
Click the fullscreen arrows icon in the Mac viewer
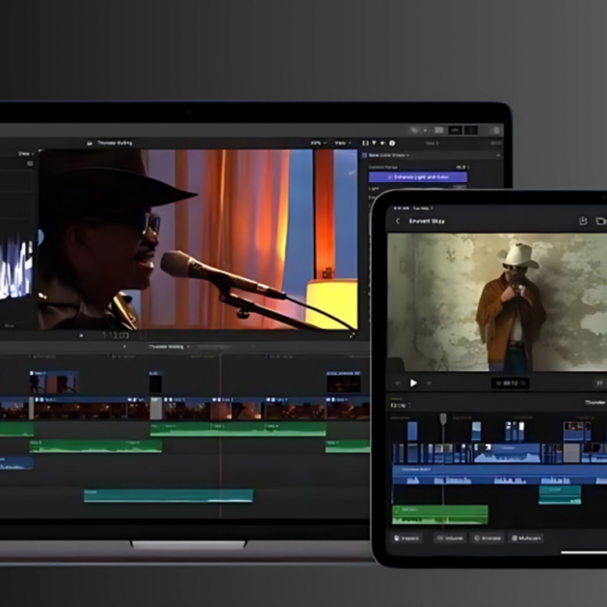tap(352, 334)
